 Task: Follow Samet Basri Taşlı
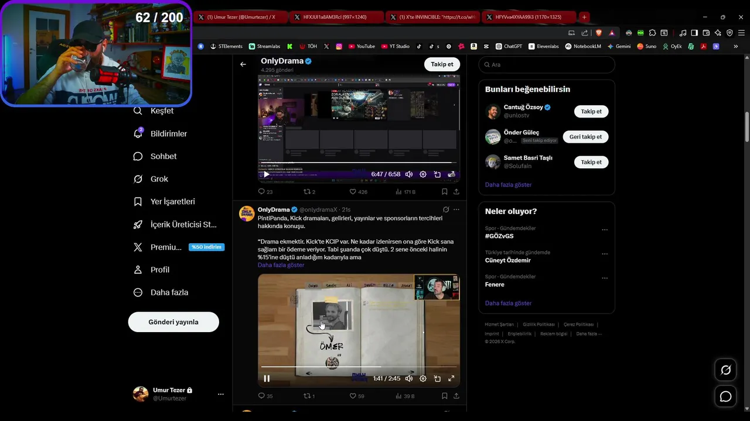point(591,162)
